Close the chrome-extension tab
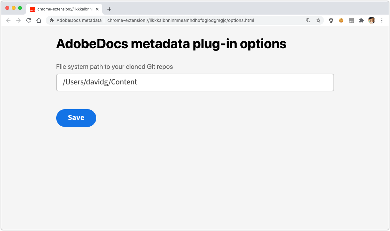Image resolution: width=390 pixels, height=231 pixels. click(x=97, y=9)
